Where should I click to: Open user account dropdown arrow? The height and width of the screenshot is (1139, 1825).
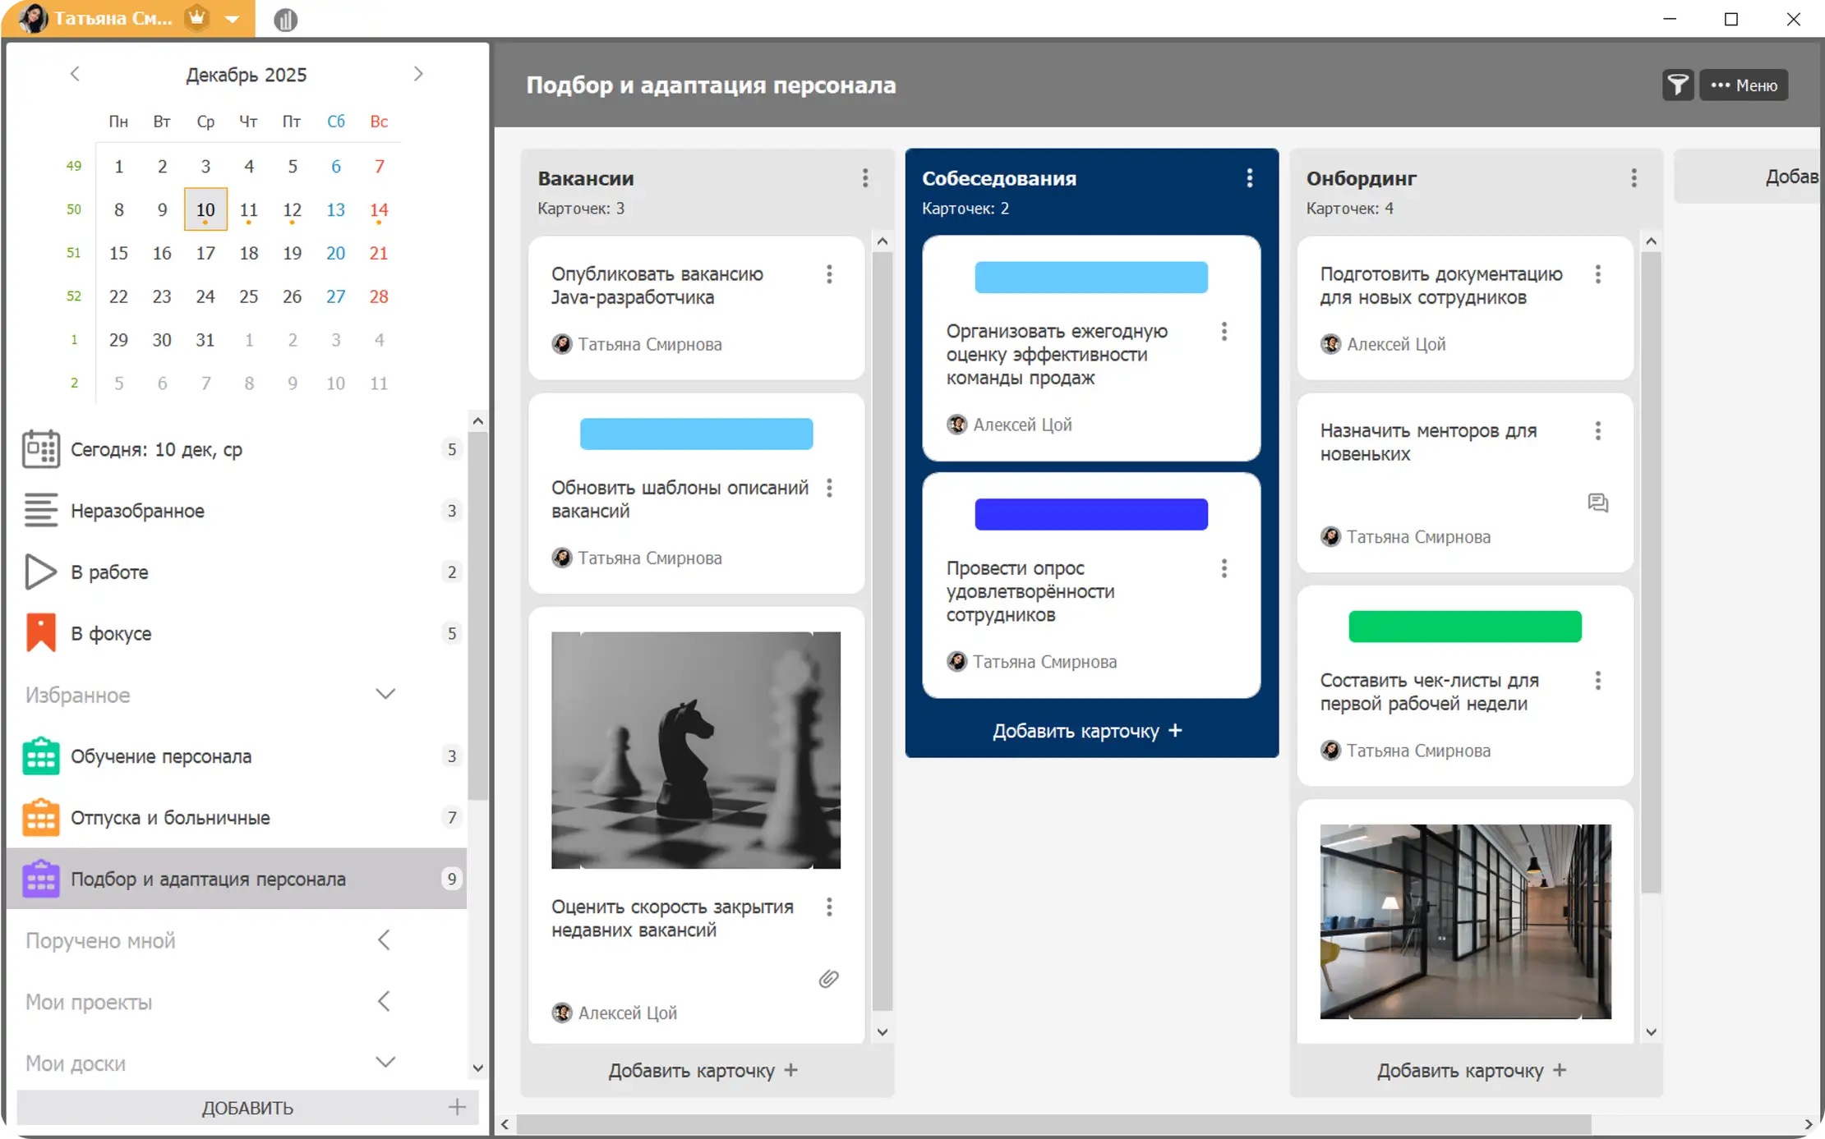(233, 19)
